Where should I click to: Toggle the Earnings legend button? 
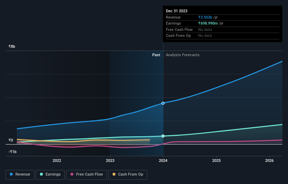pos(50,175)
